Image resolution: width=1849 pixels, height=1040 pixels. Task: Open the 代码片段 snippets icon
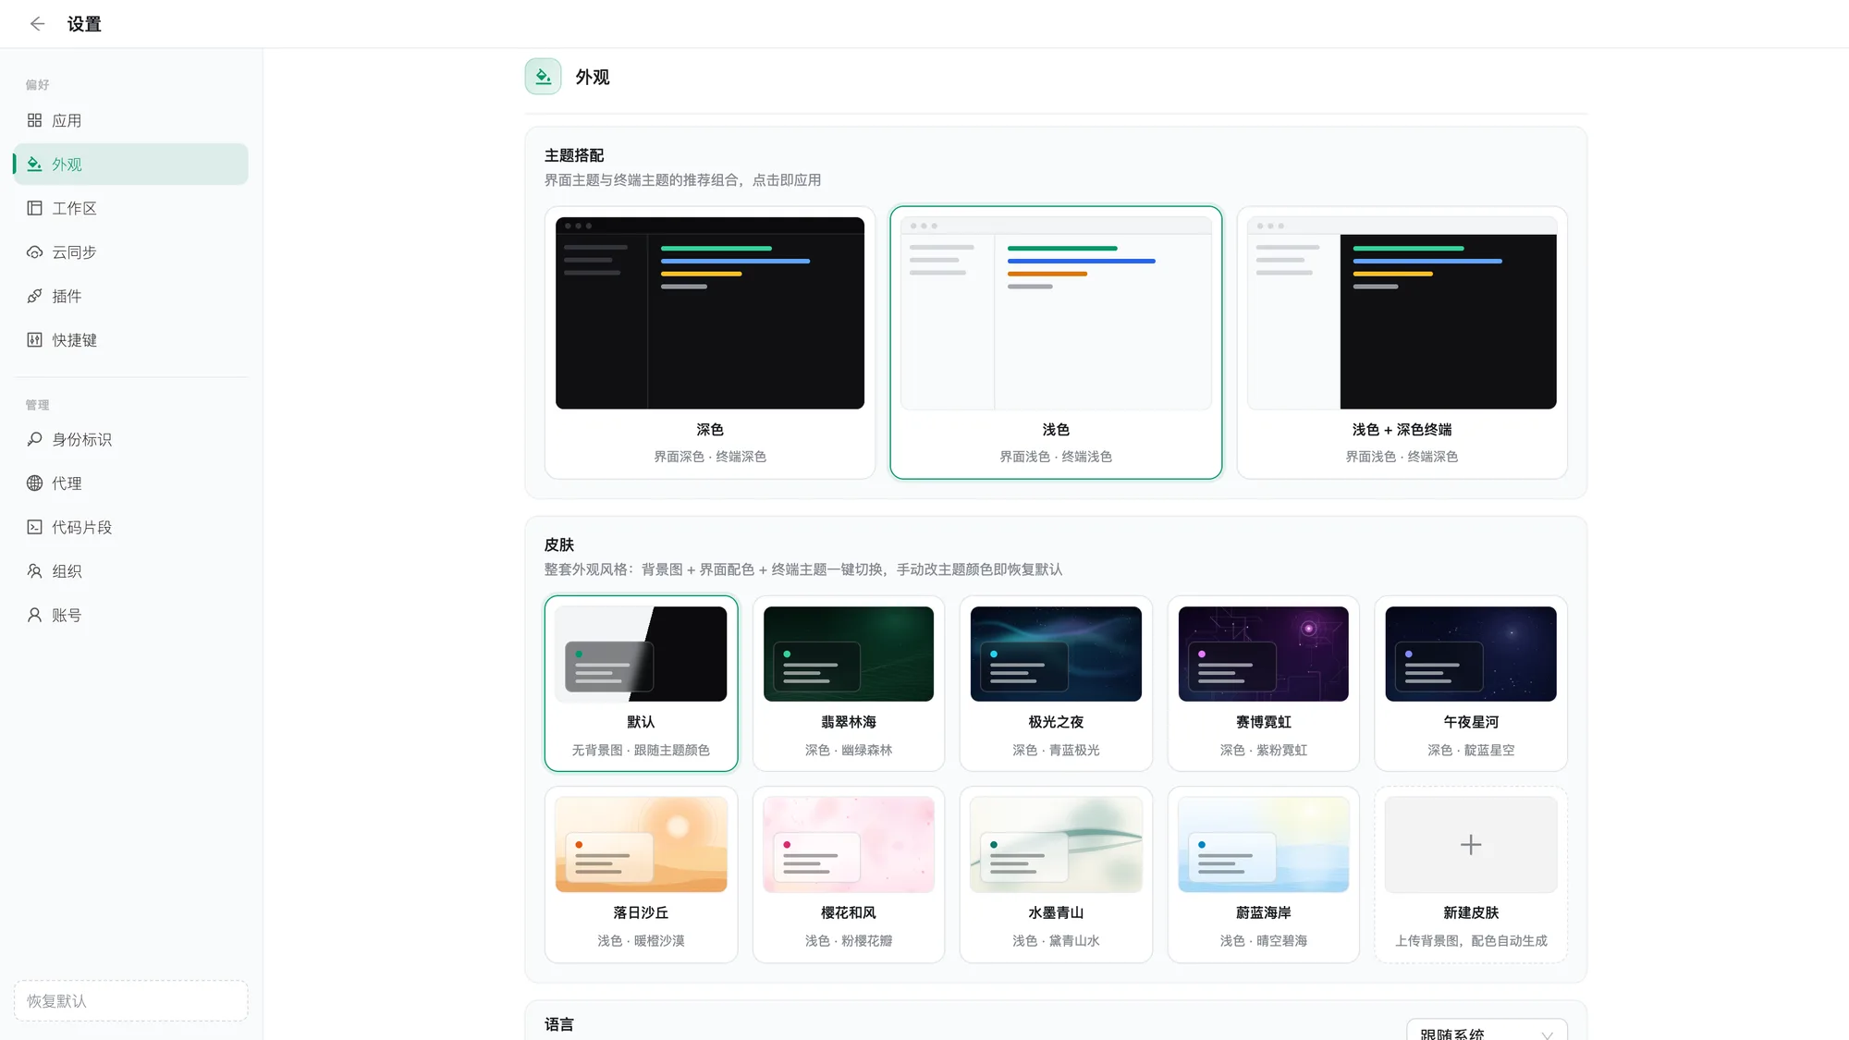click(x=34, y=527)
